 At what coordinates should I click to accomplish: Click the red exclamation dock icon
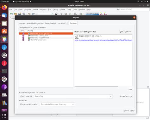pos(4,63)
